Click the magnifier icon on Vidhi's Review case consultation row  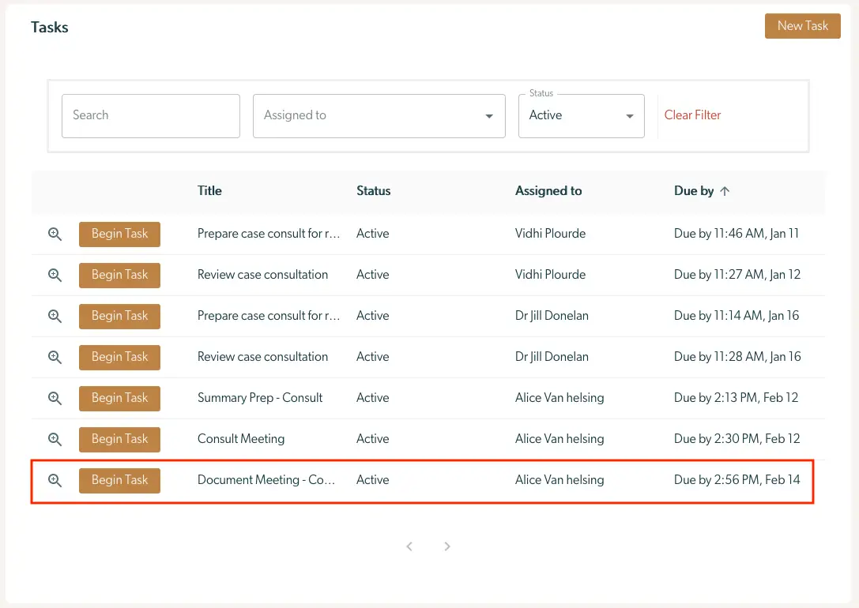(54, 275)
